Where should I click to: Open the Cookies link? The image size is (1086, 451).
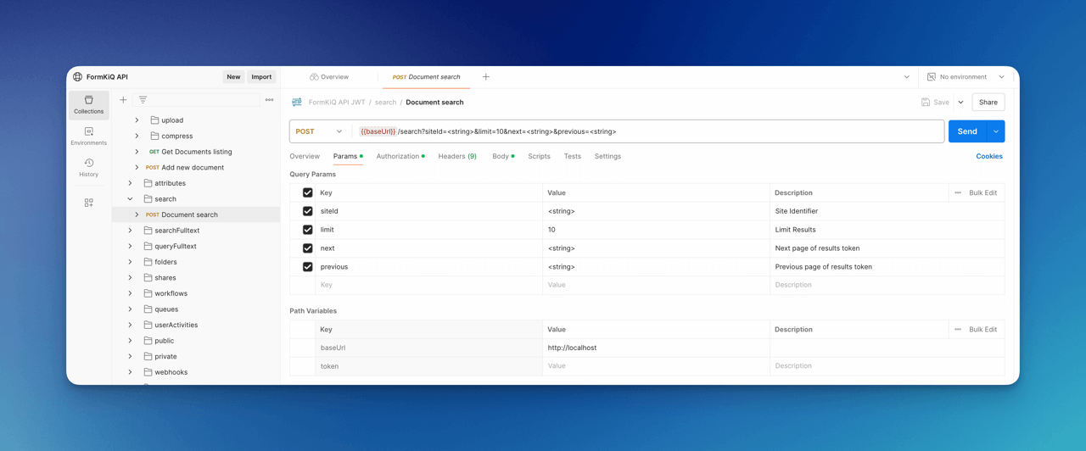(x=989, y=157)
